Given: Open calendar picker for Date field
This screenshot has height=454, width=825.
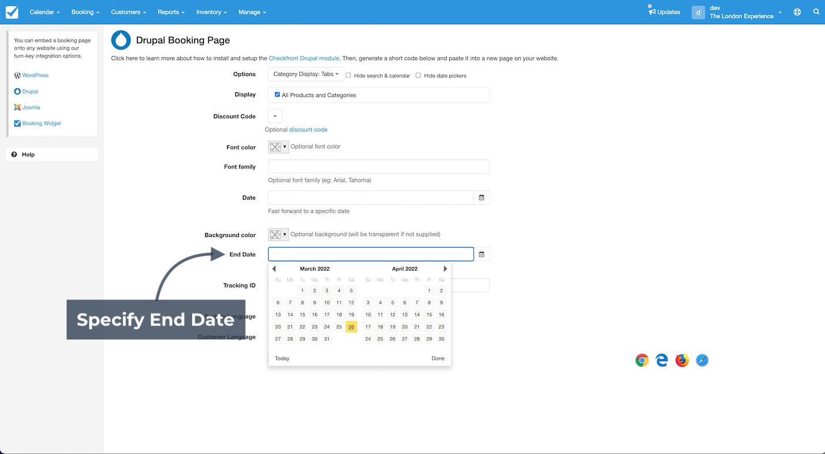Looking at the screenshot, I should pos(482,197).
